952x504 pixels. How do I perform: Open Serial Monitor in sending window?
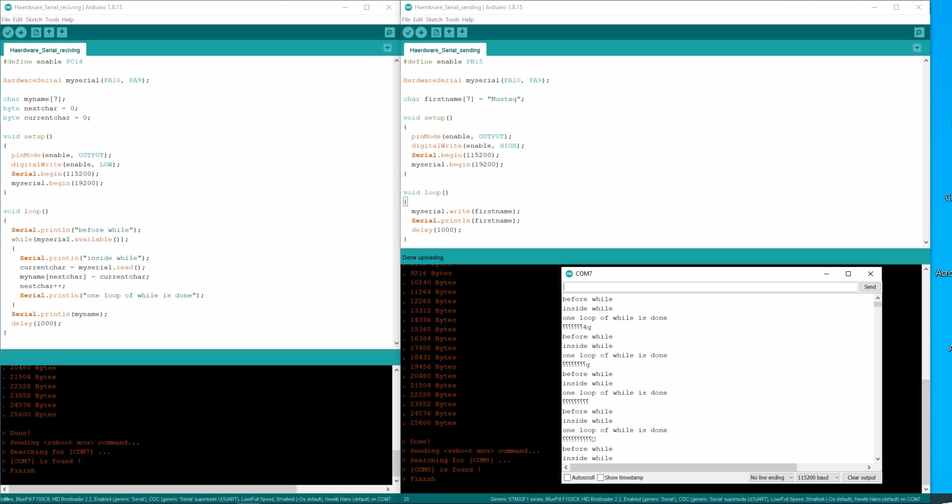(919, 32)
